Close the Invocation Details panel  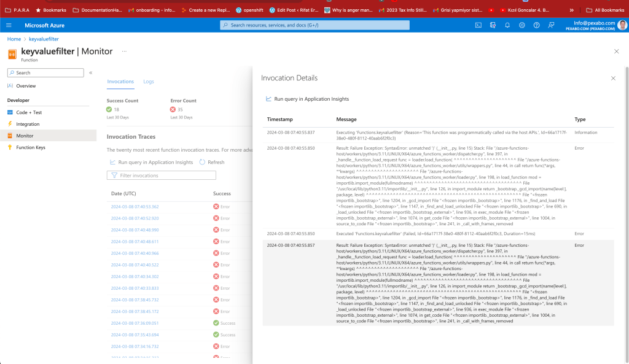(613, 79)
